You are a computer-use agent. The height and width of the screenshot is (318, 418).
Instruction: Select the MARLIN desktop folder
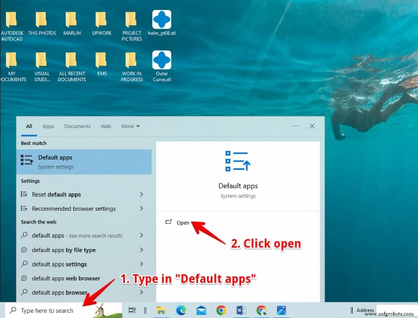click(x=72, y=23)
